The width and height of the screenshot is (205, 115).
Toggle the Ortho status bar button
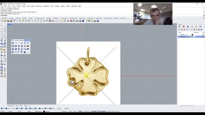tap(70, 111)
